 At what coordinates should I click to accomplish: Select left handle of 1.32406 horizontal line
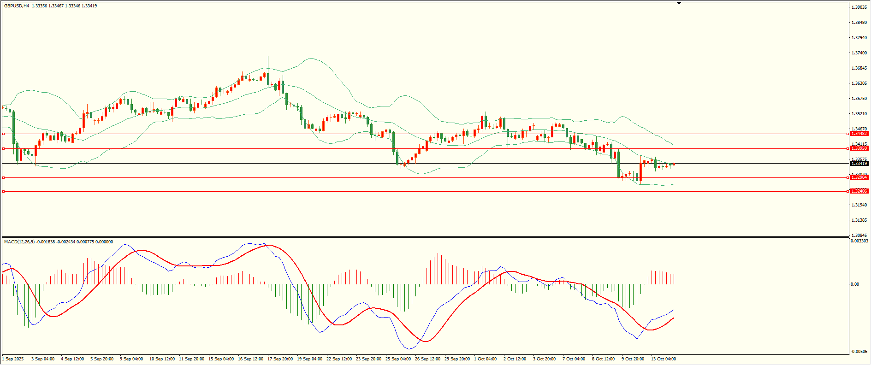point(4,191)
